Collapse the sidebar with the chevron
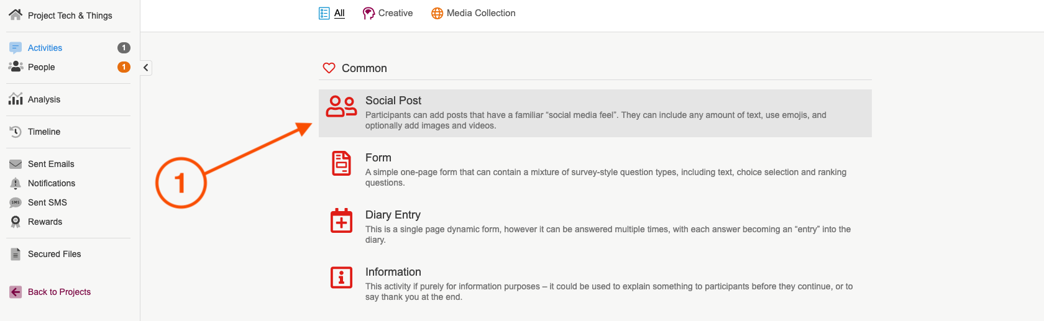This screenshot has height=321, width=1044. click(x=145, y=68)
